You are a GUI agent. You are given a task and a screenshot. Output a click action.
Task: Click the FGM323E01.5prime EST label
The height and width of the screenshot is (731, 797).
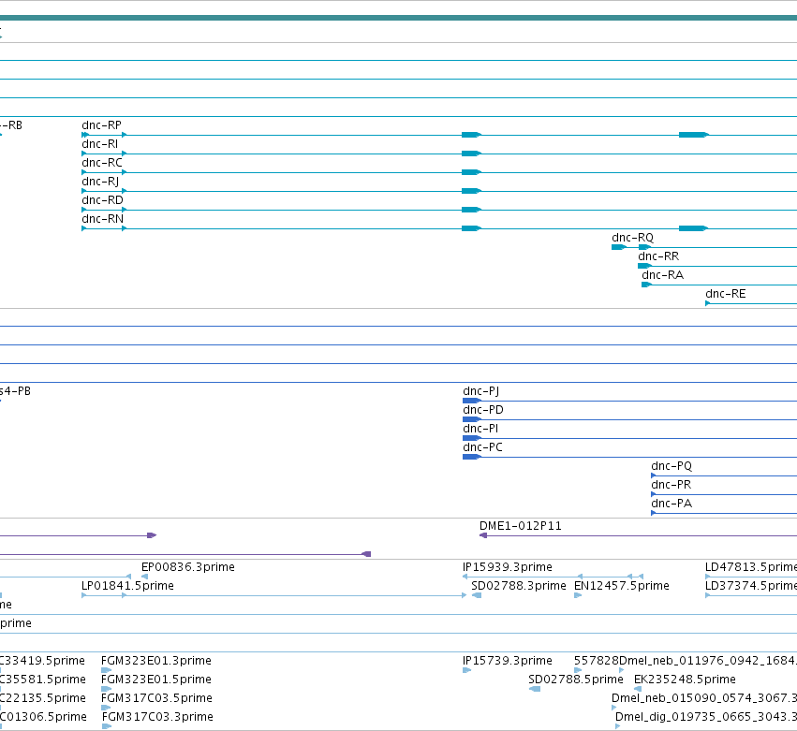(156, 680)
